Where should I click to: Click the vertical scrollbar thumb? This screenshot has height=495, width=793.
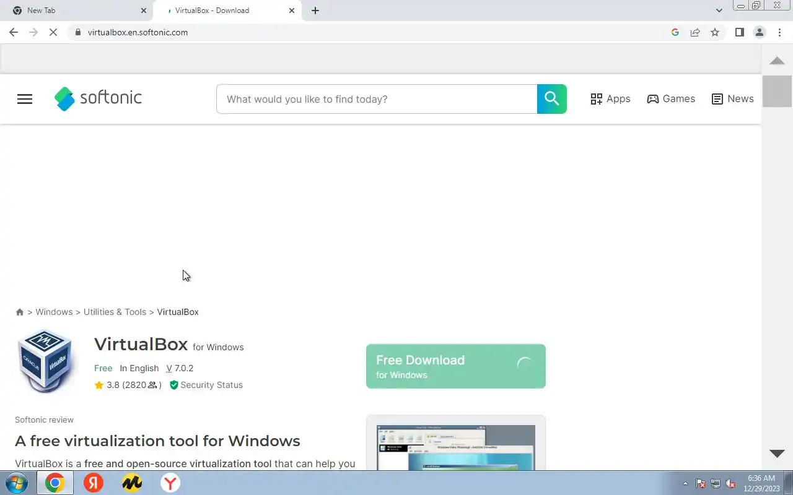777,91
